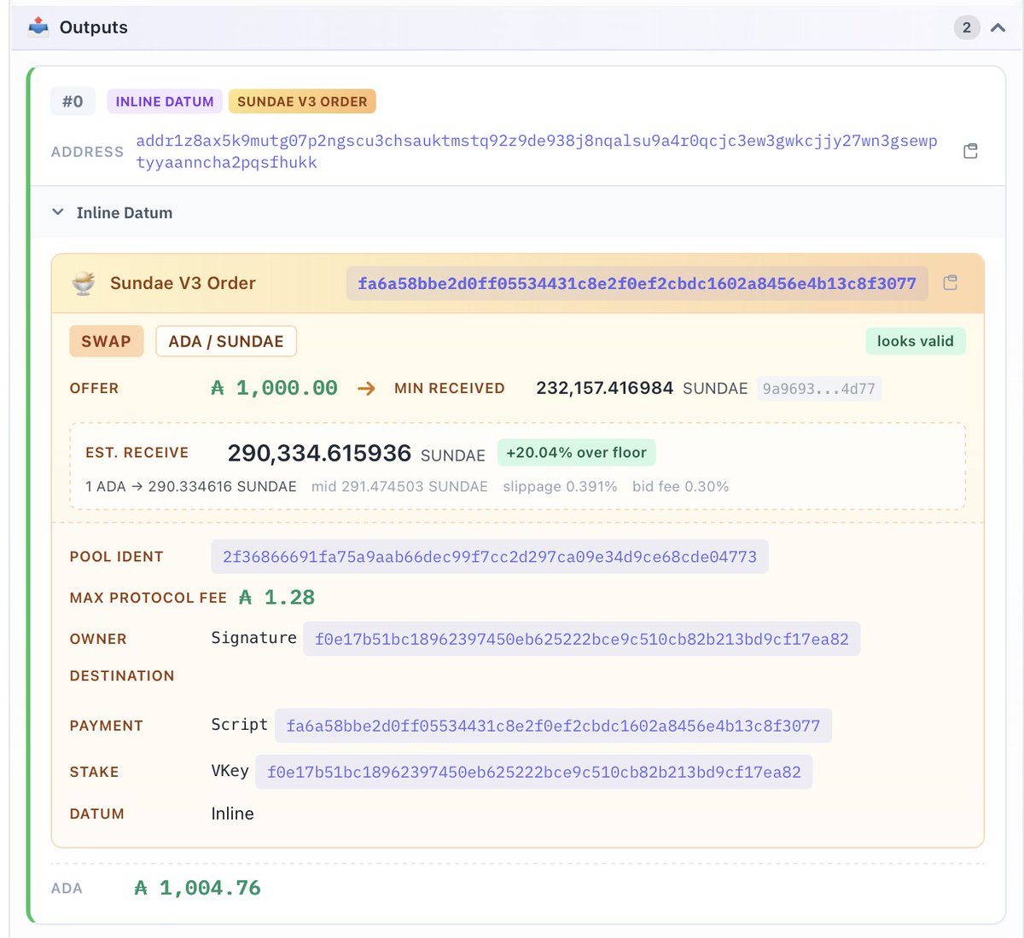Screen dimensions: 1024x938
Task: Click the slippage 0.391% text
Action: pos(560,487)
